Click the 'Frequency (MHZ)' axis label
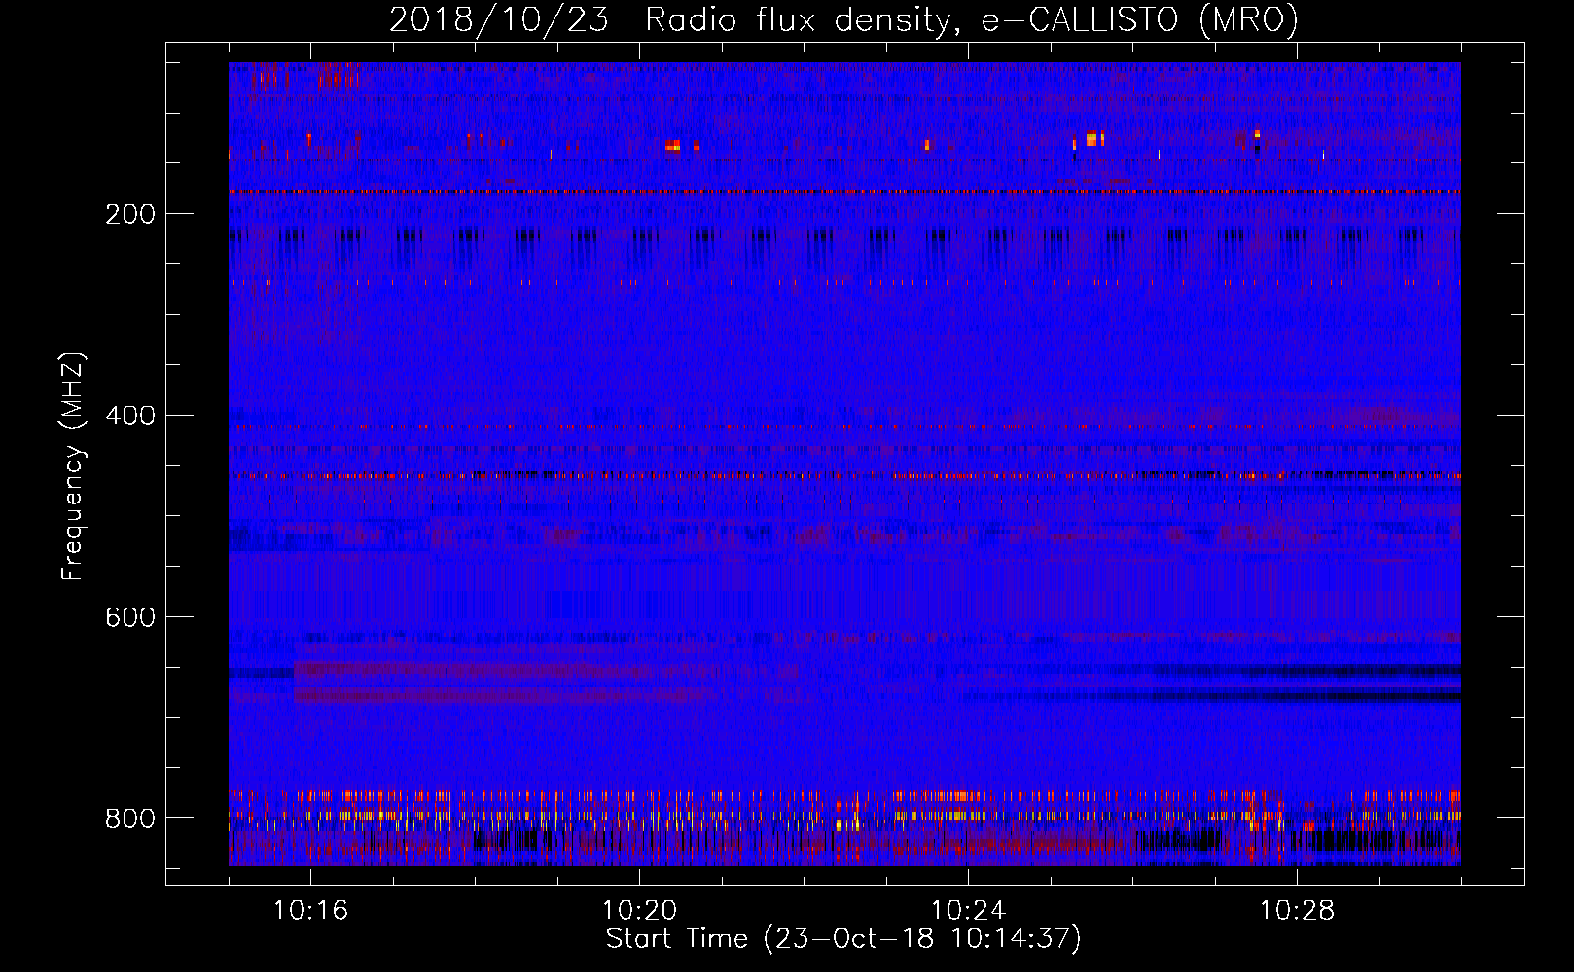1574x972 pixels. click(73, 467)
